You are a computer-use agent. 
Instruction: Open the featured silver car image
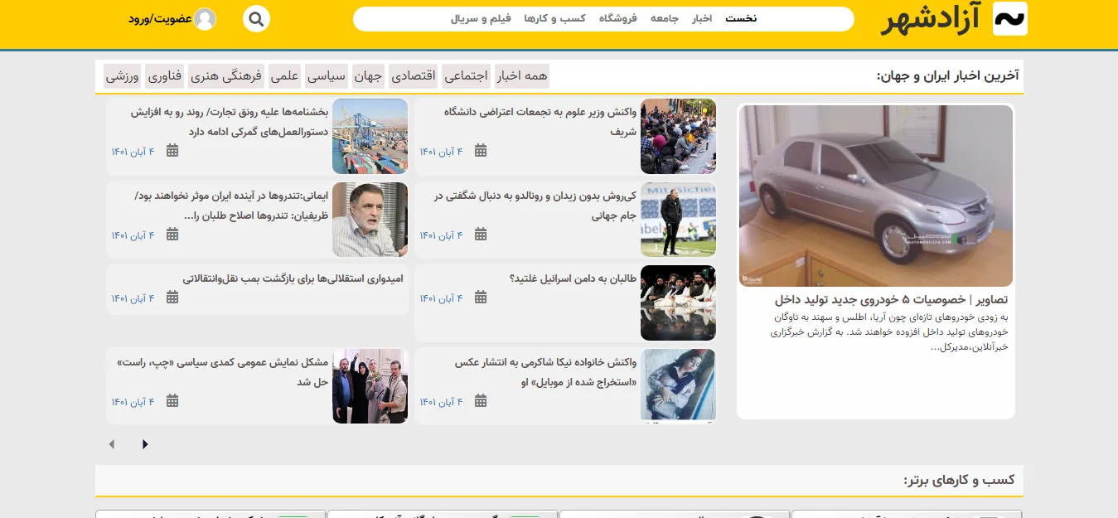pyautogui.click(x=875, y=196)
